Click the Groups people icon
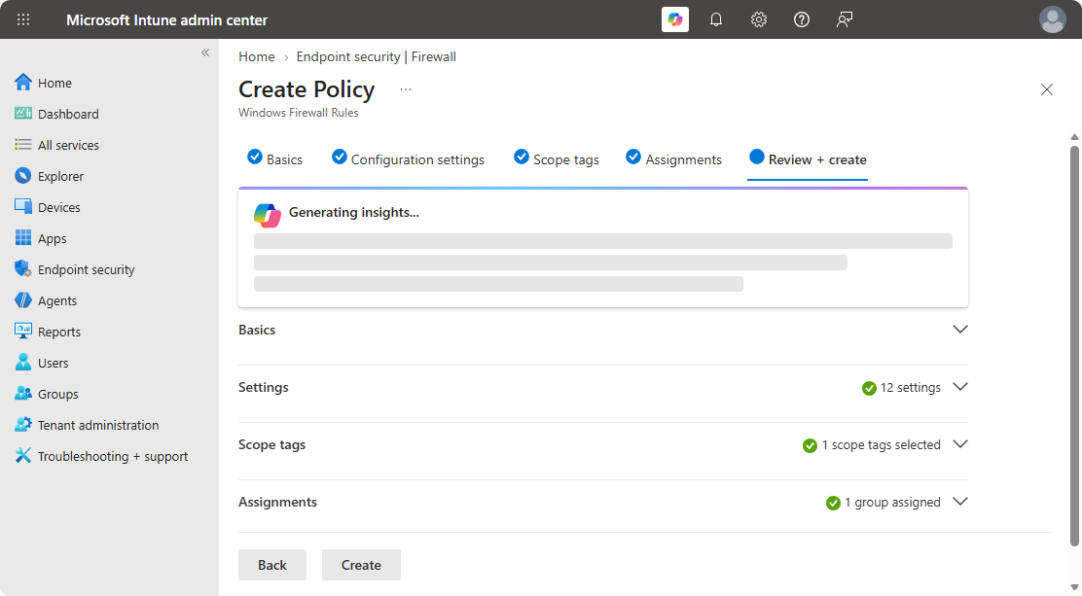1082x596 pixels. click(22, 393)
